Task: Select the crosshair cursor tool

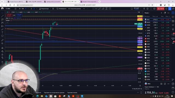Action: (x=2, y=13)
